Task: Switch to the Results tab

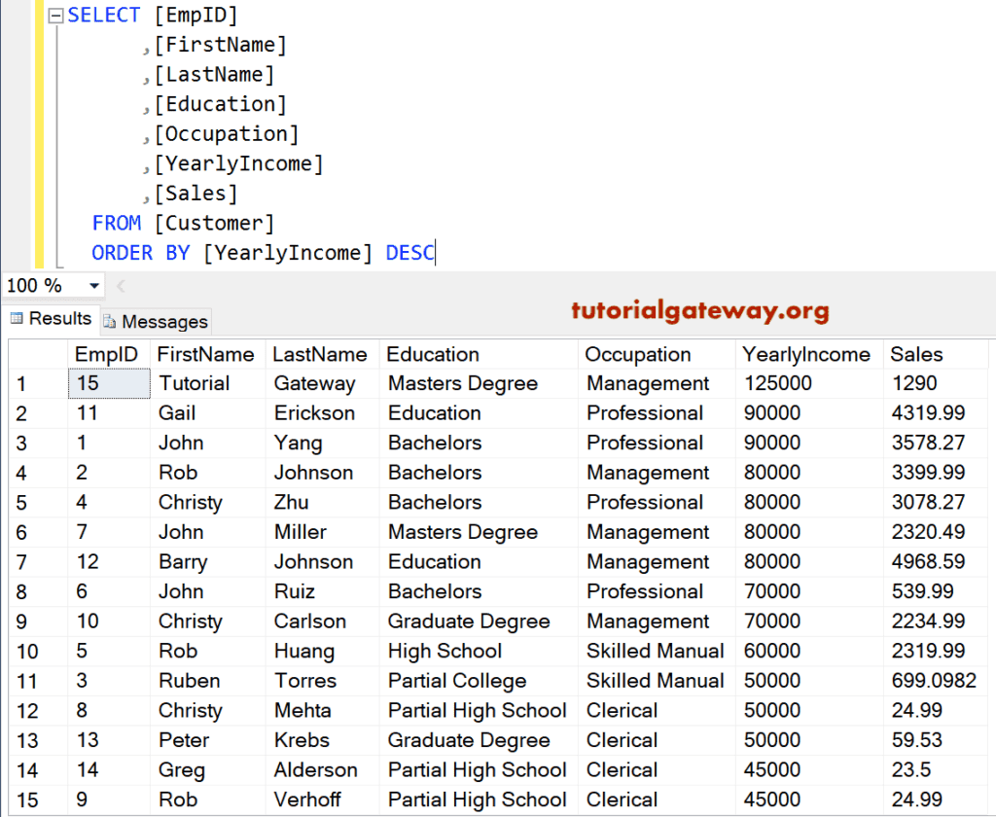Action: pyautogui.click(x=51, y=319)
